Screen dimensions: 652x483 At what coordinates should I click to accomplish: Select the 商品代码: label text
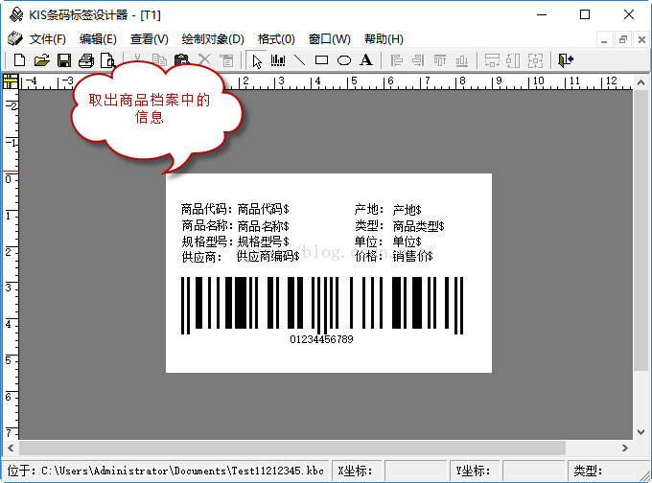207,209
